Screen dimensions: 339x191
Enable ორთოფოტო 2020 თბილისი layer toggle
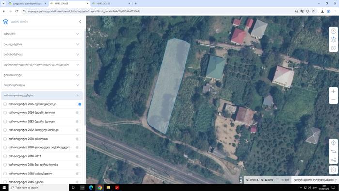pos(78,139)
